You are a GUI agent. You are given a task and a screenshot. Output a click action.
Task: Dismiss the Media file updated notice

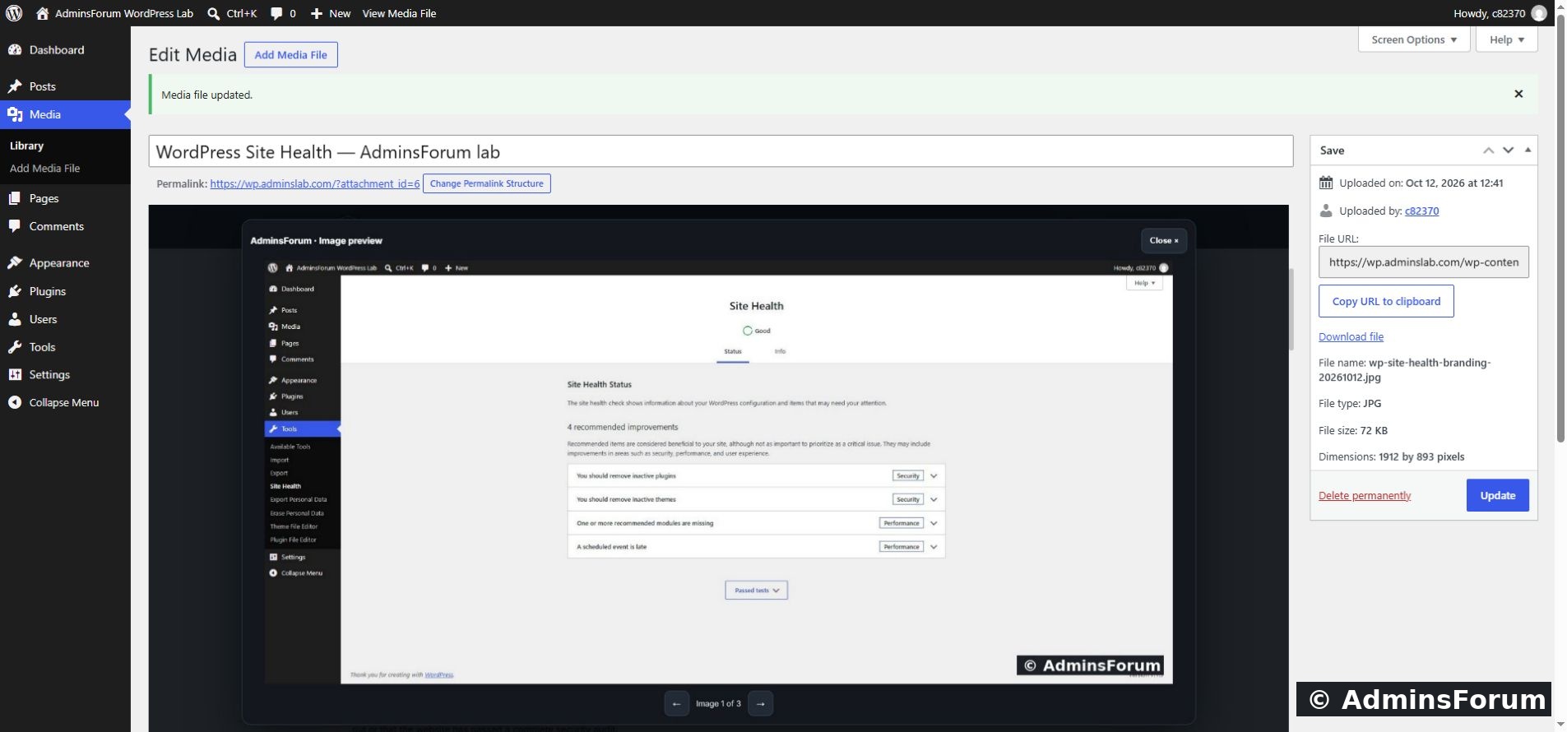[1518, 94]
